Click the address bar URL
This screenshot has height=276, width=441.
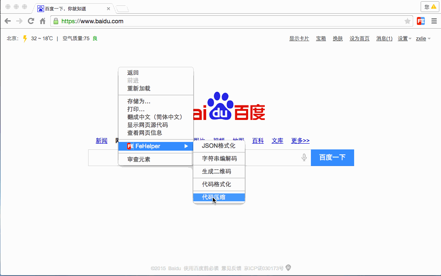pos(92,21)
